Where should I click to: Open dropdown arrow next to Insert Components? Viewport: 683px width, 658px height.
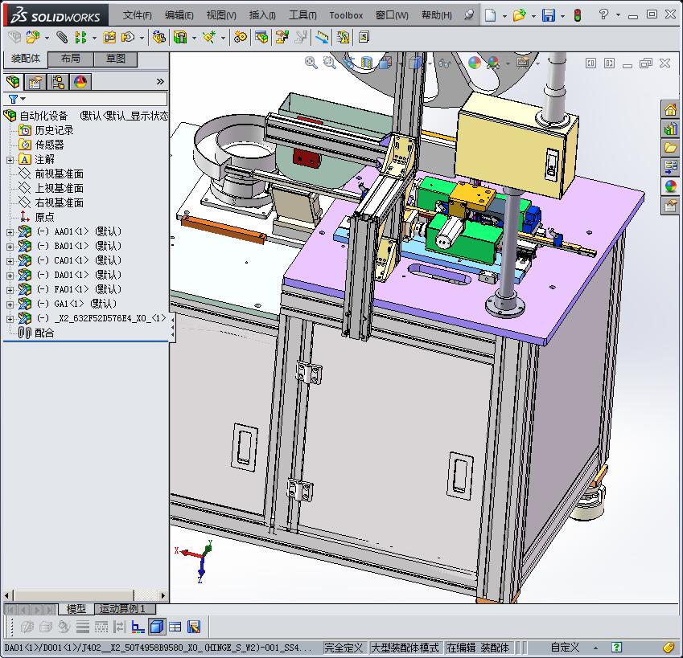(46, 38)
